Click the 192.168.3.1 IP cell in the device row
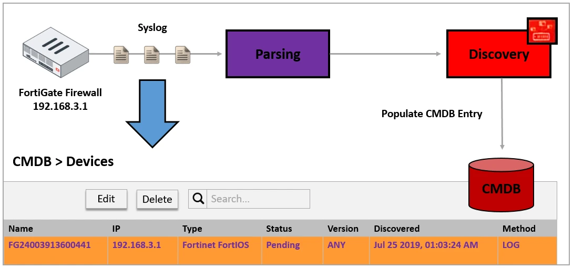Image resolution: width=573 pixels, height=268 pixels. click(137, 245)
